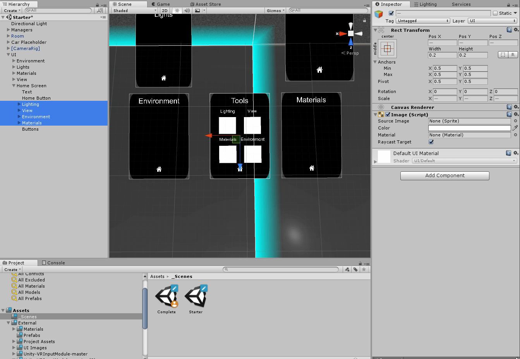Expand the Managers item in Hierarchy

click(9, 30)
